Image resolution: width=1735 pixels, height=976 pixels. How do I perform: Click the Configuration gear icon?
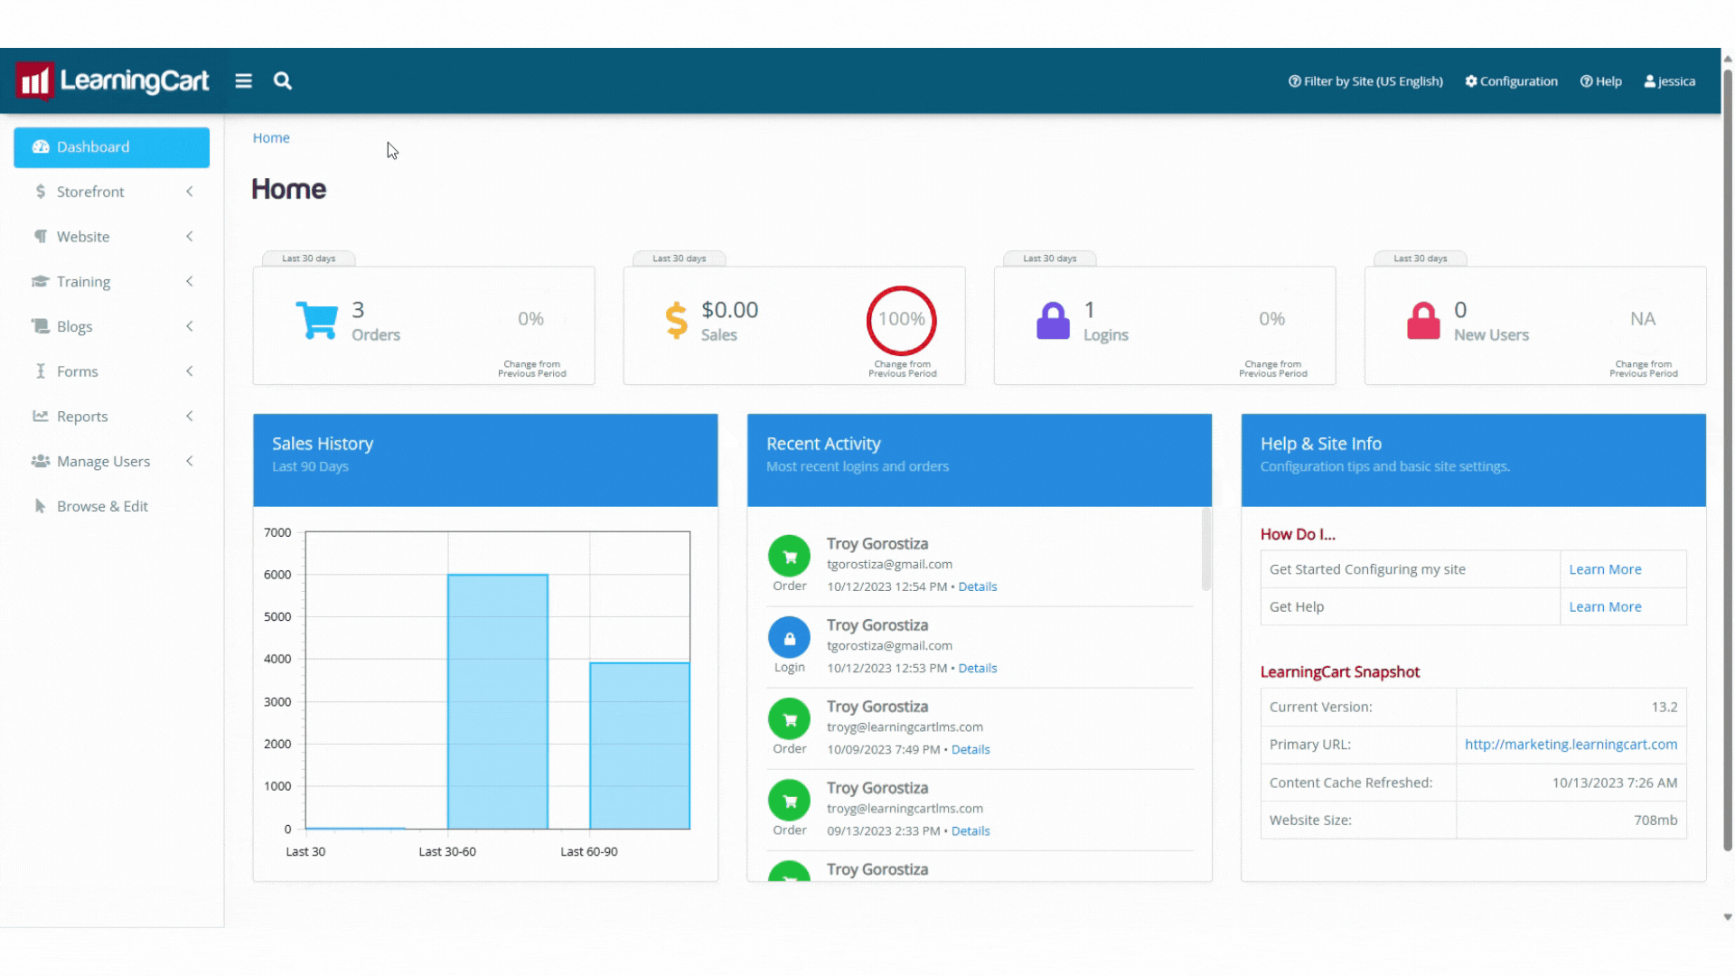[1471, 81]
